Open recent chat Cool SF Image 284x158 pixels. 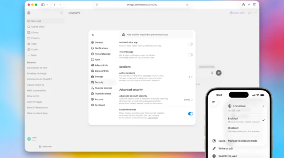pos(34,102)
